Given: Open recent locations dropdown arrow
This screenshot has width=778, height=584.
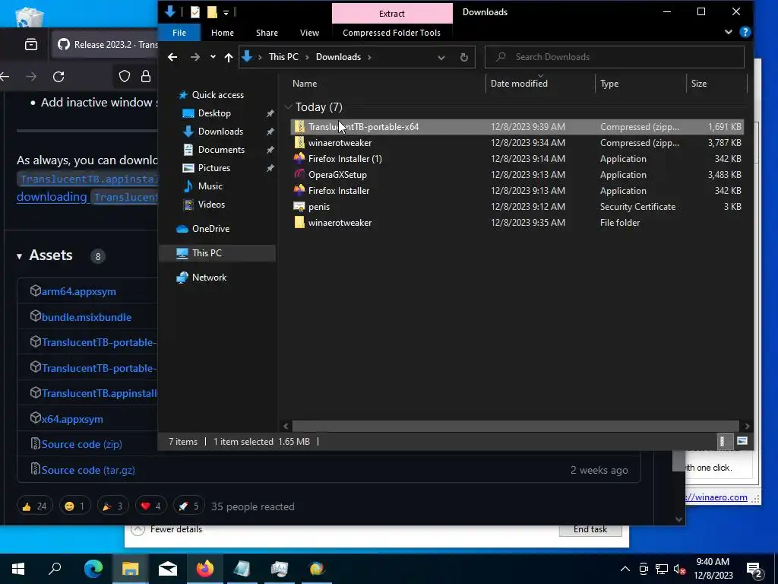Looking at the screenshot, I should pyautogui.click(x=213, y=57).
